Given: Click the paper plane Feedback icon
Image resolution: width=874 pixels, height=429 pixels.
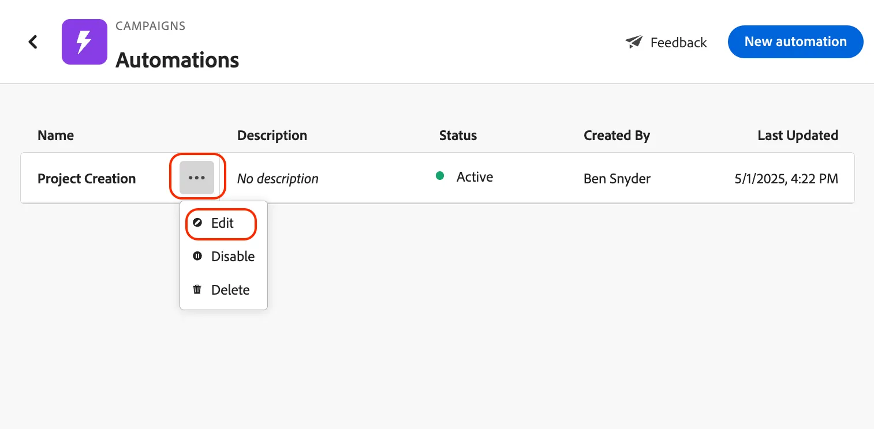Looking at the screenshot, I should pyautogui.click(x=634, y=42).
